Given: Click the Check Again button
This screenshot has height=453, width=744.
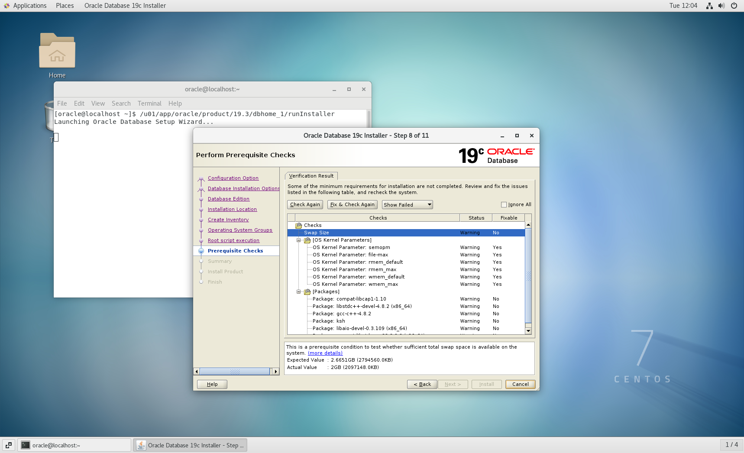Looking at the screenshot, I should pos(305,204).
